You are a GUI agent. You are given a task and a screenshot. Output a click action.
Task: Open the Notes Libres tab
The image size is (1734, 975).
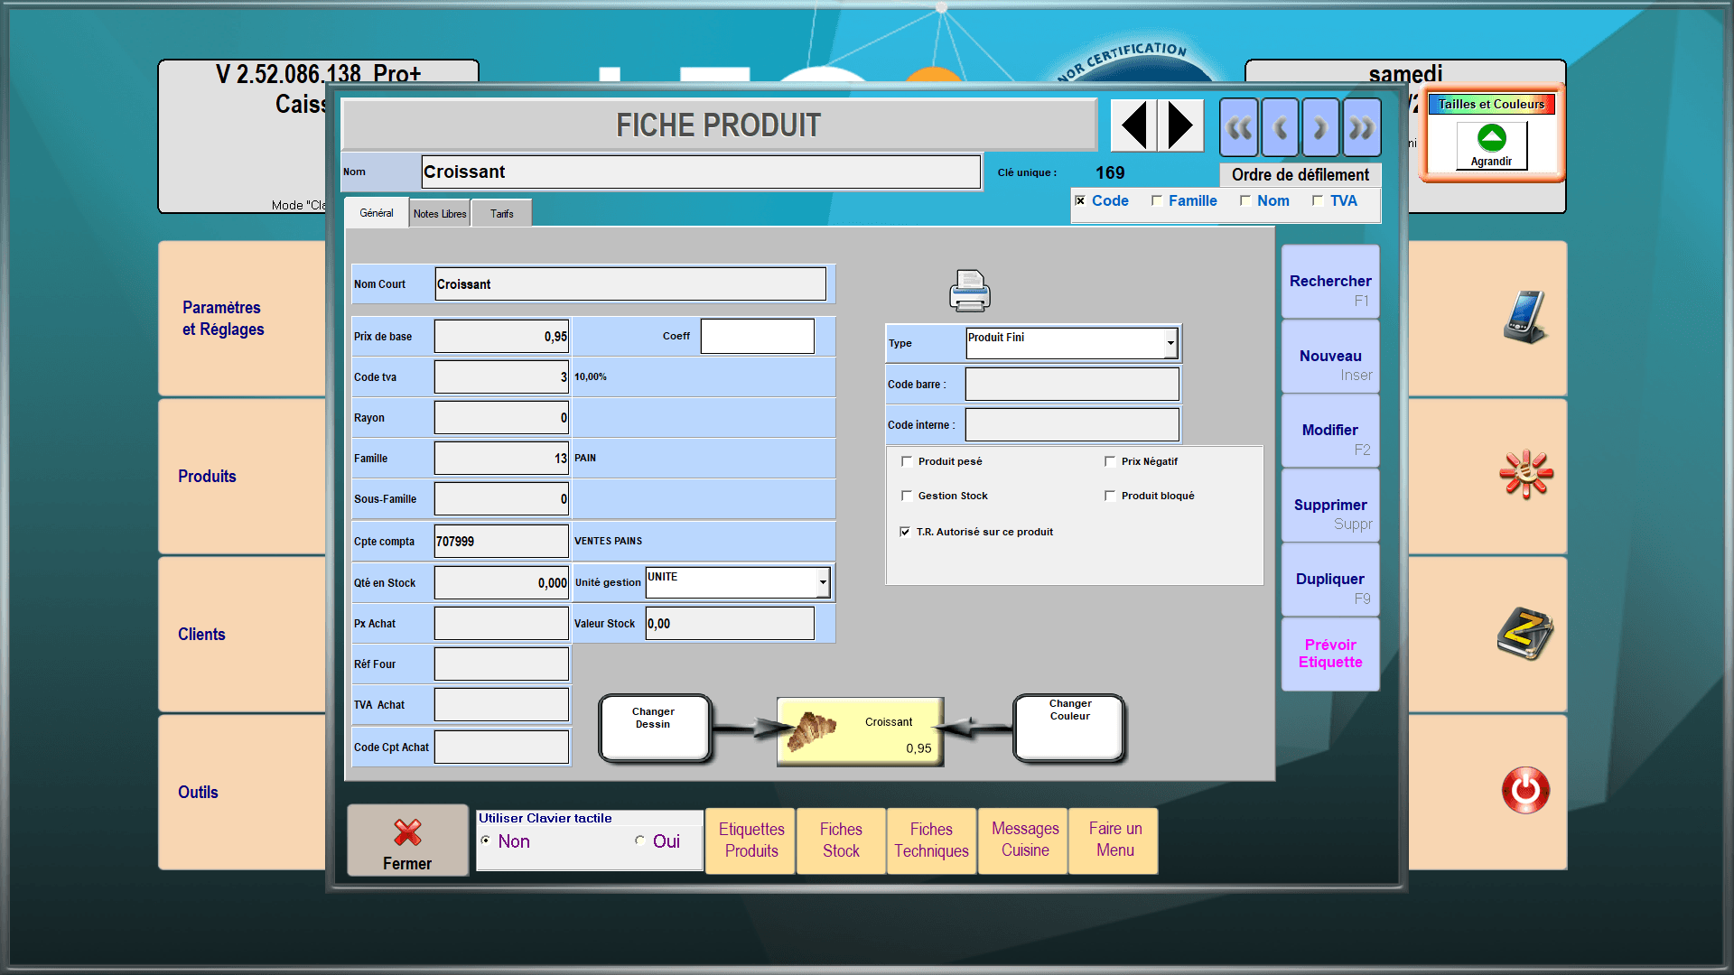coord(440,214)
